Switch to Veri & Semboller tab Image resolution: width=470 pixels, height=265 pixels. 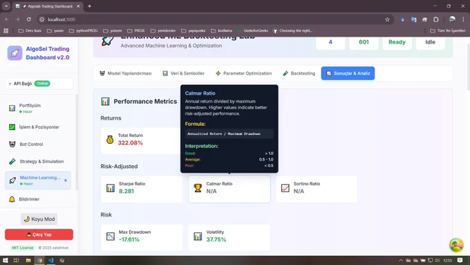(x=183, y=73)
